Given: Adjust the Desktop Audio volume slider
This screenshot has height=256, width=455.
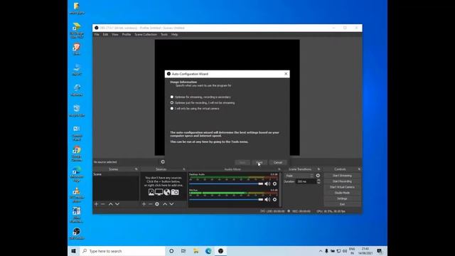Looking at the screenshot, I should coord(226,183).
